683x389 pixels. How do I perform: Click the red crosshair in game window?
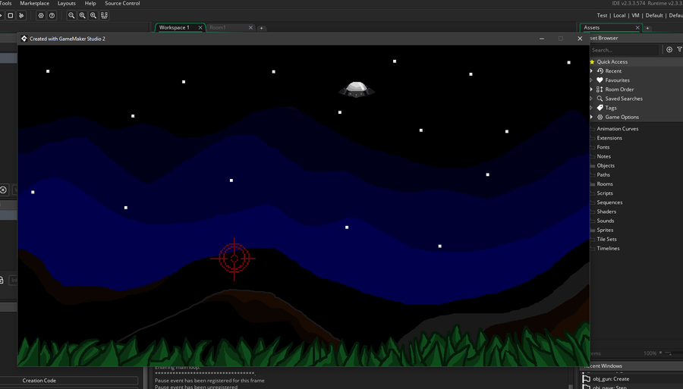(234, 259)
